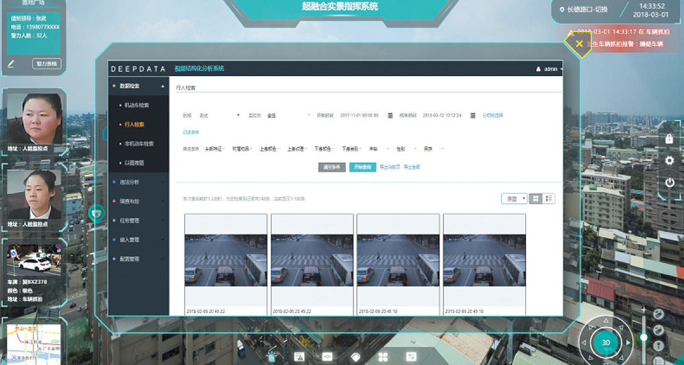Viewport: 684px width, 365px height.
Task: Click the list round icon at bottom right
Action: tap(658, 361)
